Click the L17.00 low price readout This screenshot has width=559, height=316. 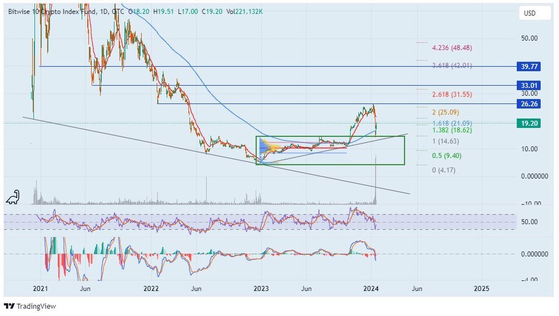coord(188,12)
